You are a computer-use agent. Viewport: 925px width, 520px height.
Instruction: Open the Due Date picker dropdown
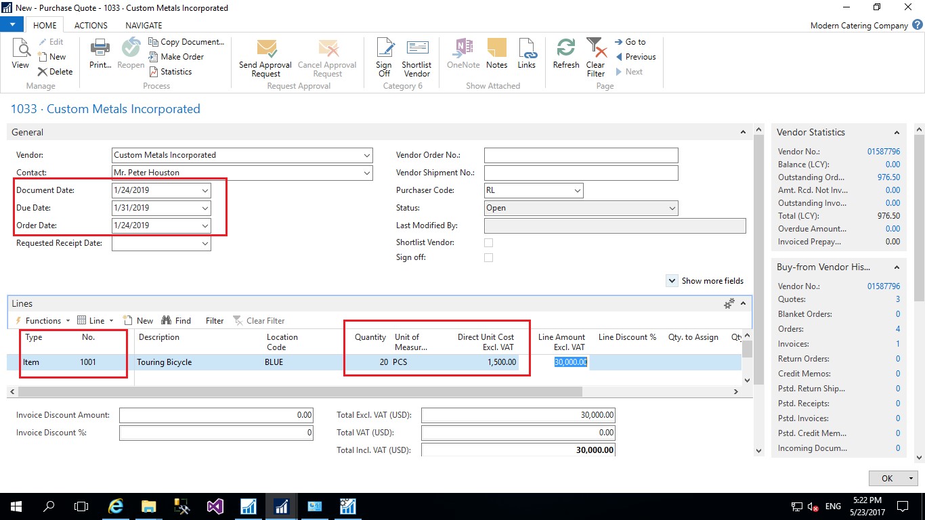click(x=205, y=208)
